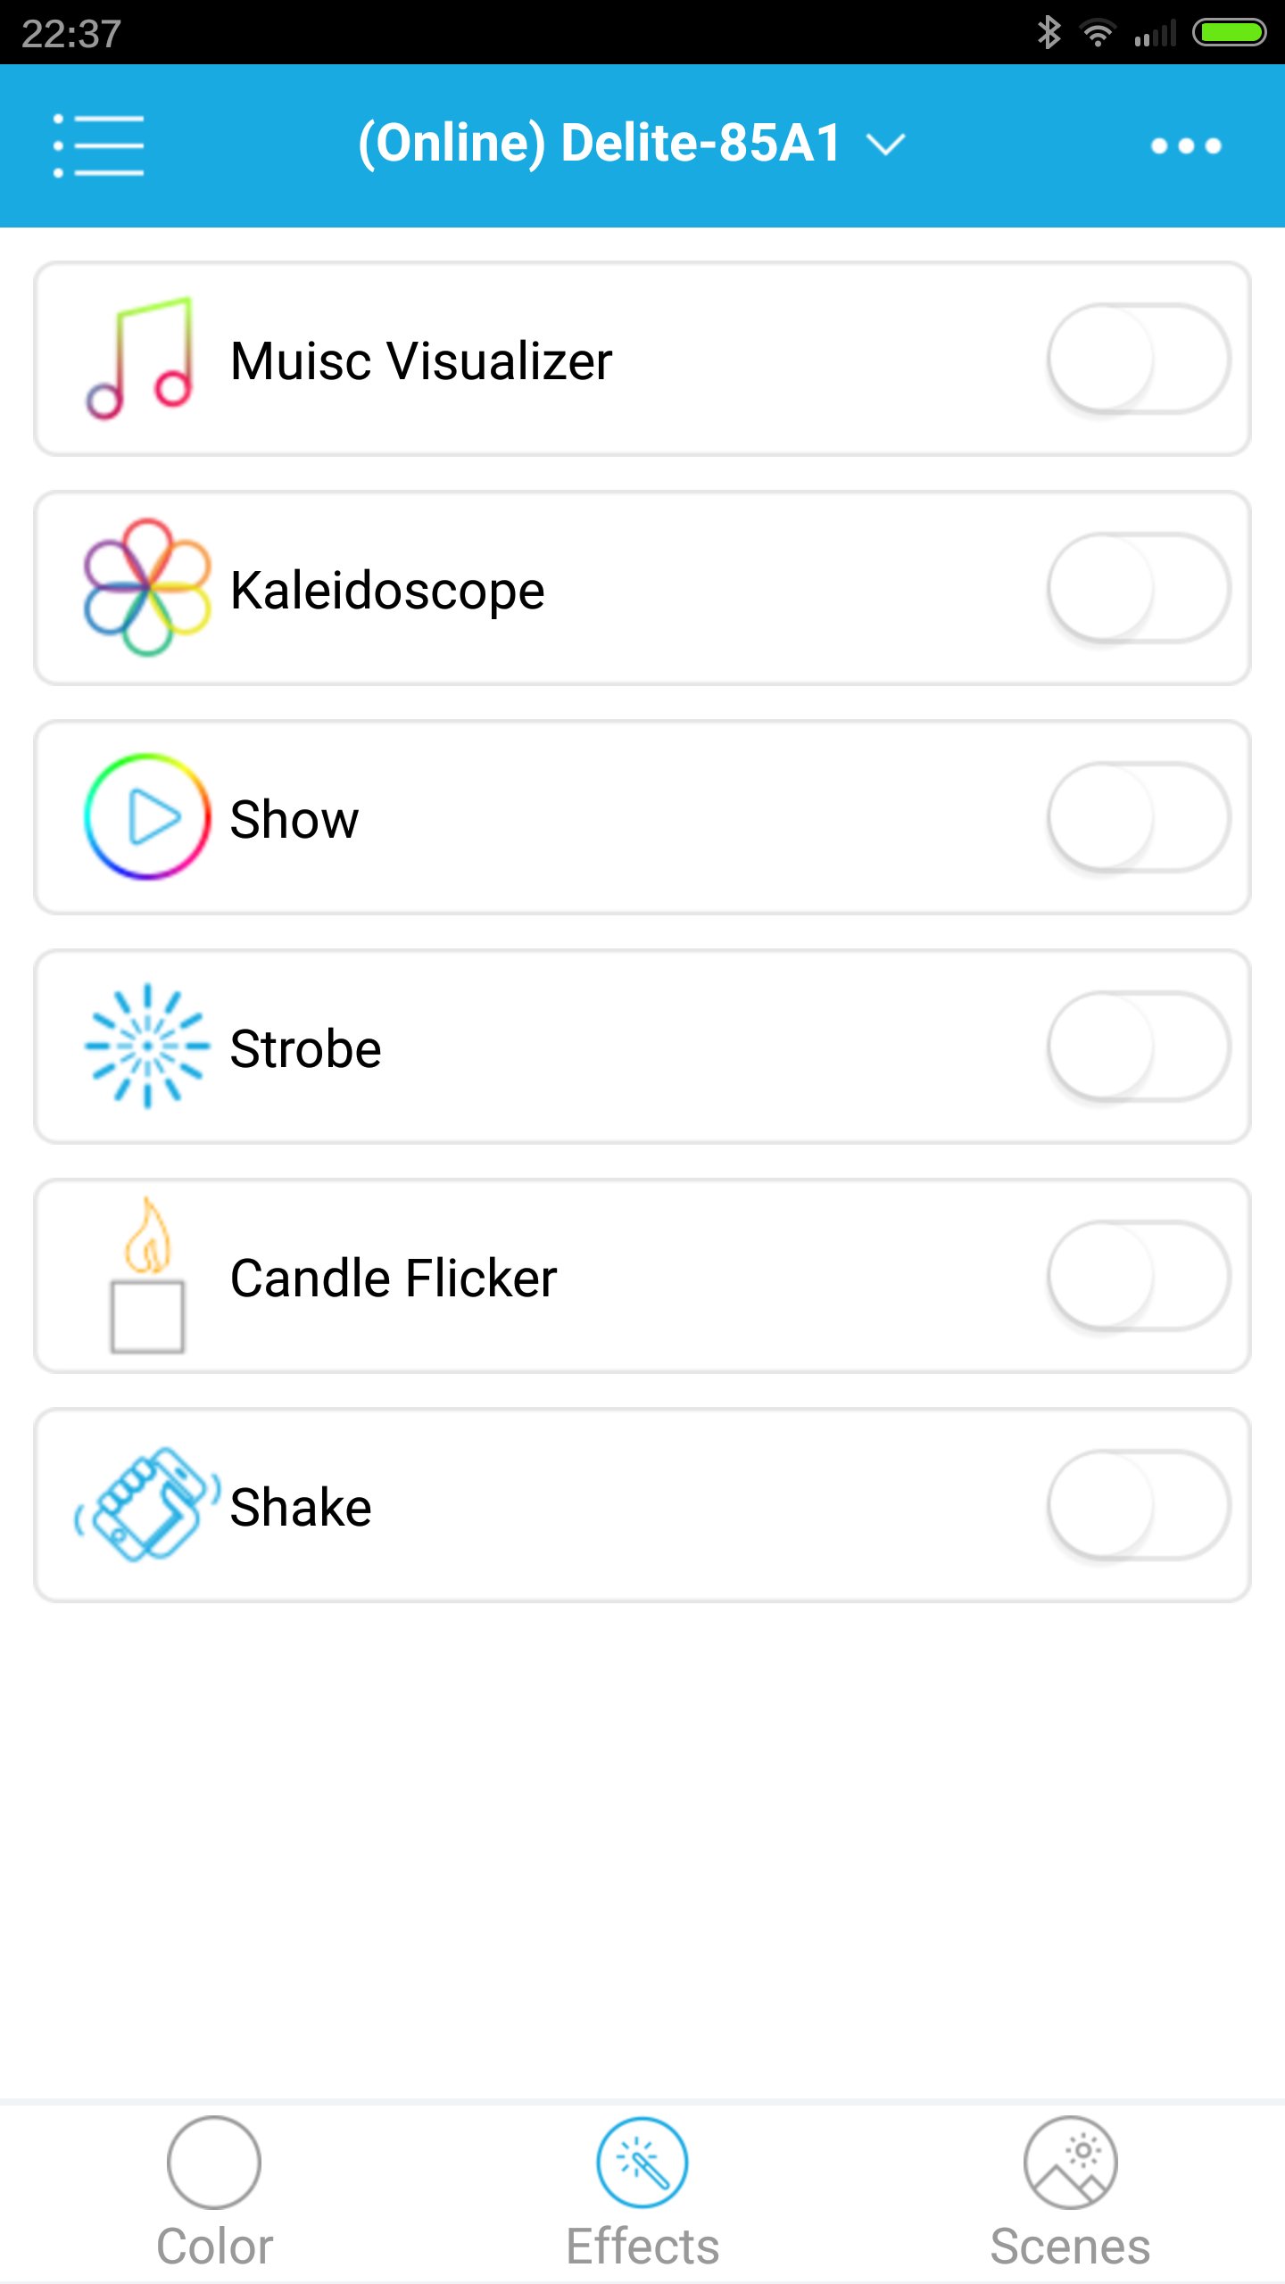Image resolution: width=1285 pixels, height=2284 pixels.
Task: Tap the (Online) Delite-85A1 device title
Action: coord(600,144)
